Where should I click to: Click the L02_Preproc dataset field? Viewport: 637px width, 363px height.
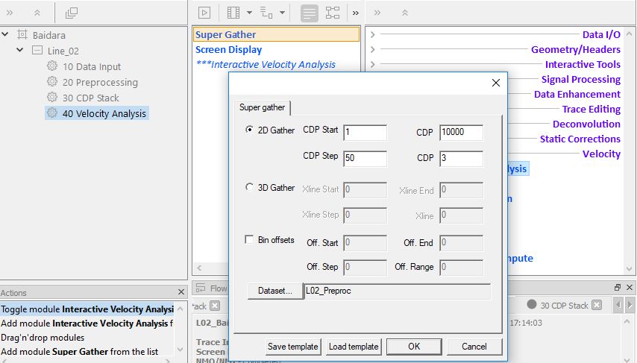(x=397, y=291)
